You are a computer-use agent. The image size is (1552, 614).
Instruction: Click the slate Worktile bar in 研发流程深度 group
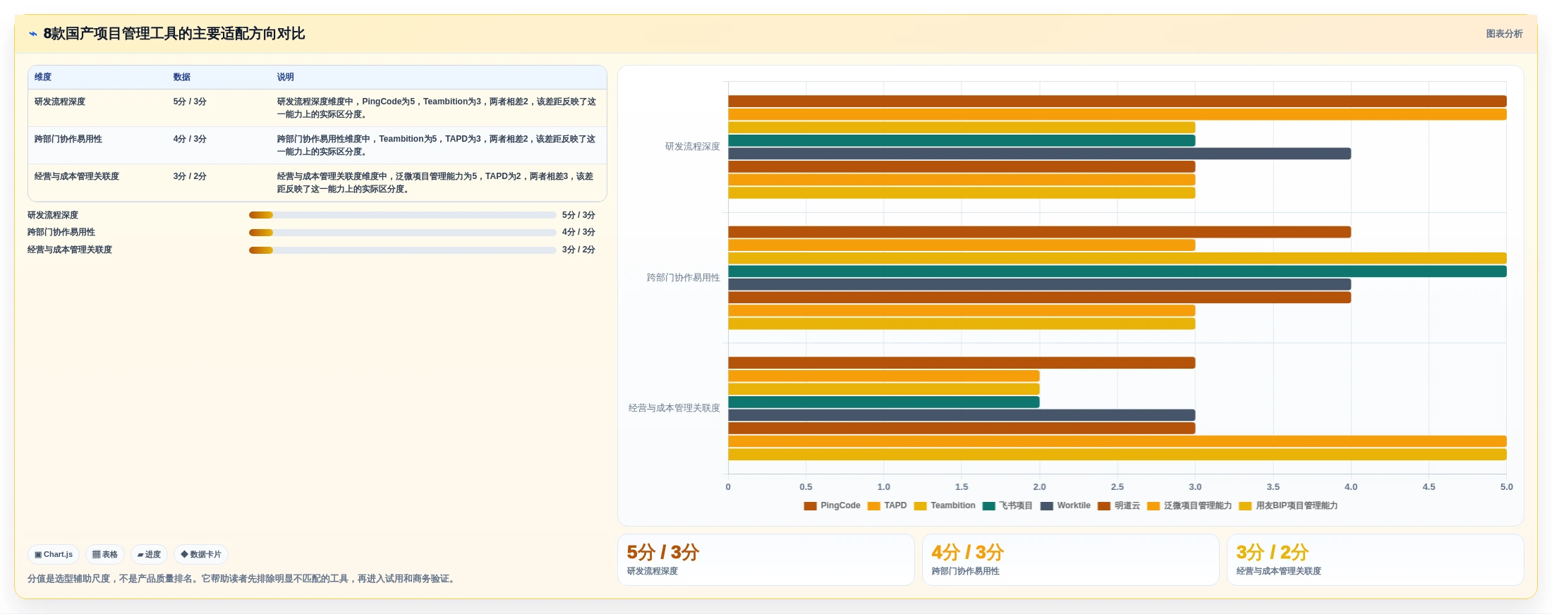coord(1039,154)
